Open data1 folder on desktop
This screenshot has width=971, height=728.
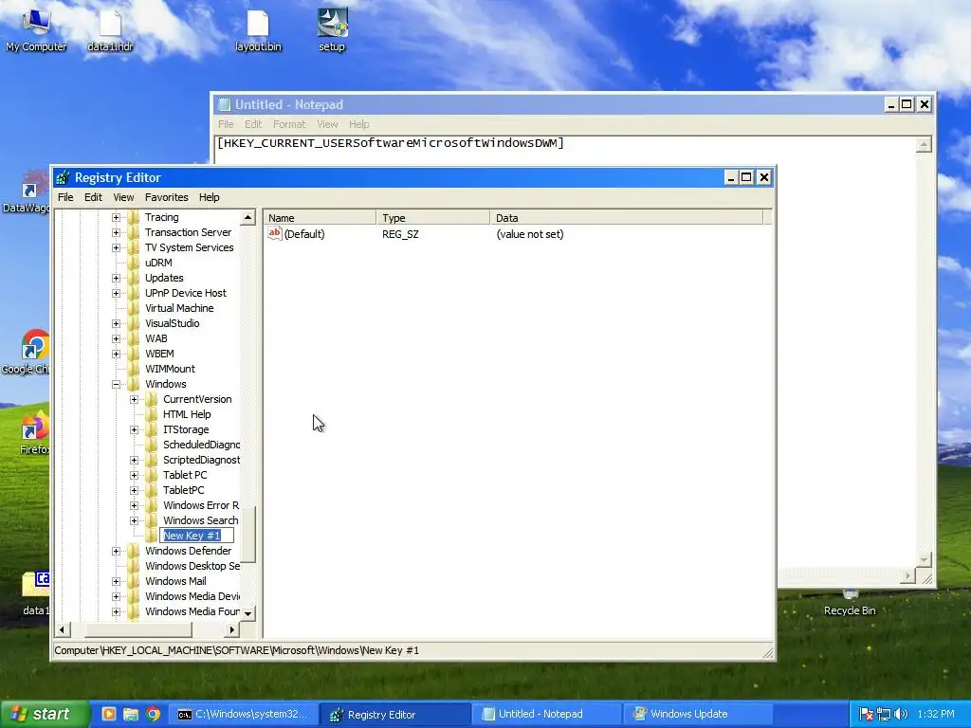click(x=35, y=593)
